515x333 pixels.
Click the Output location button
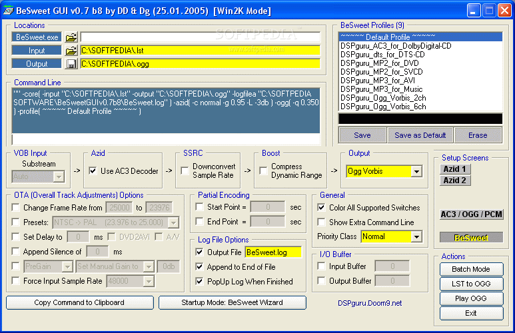(x=37, y=64)
